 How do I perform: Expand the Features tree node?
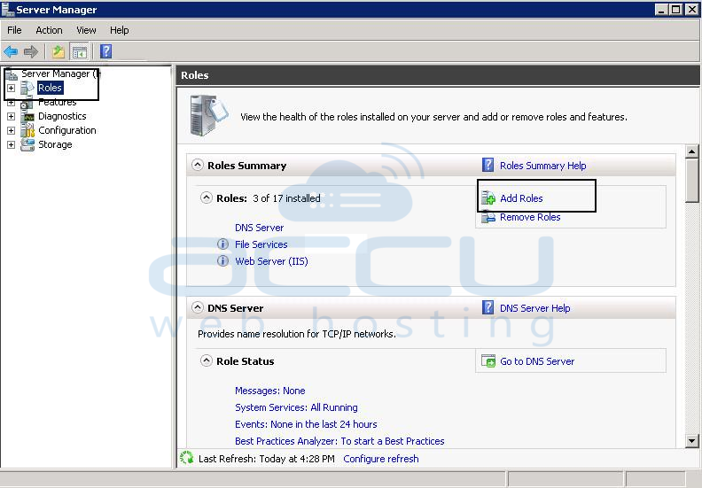pos(12,103)
